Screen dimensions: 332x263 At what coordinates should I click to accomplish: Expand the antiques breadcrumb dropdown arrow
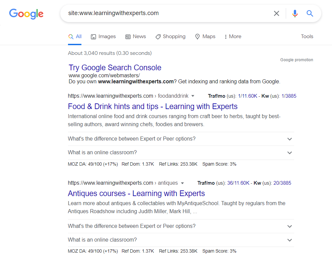[x=182, y=183]
